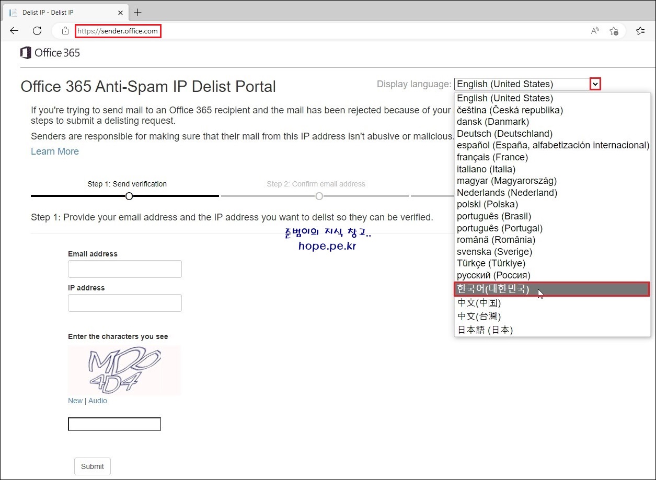Click the captcha image MDO 4D4
This screenshot has height=480, width=656.
[124, 370]
